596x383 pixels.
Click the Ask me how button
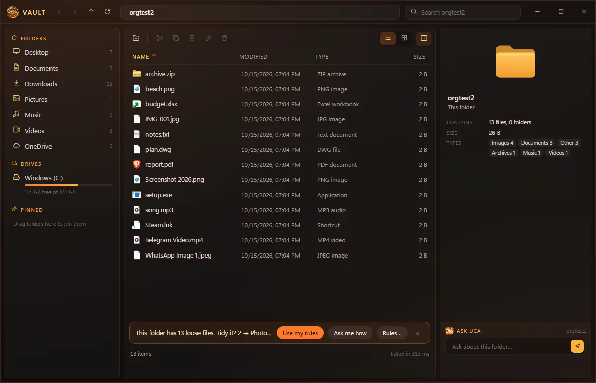[x=350, y=333]
